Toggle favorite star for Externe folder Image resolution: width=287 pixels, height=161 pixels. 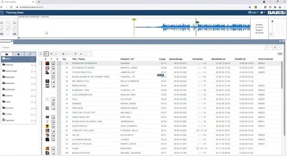pos(32,96)
